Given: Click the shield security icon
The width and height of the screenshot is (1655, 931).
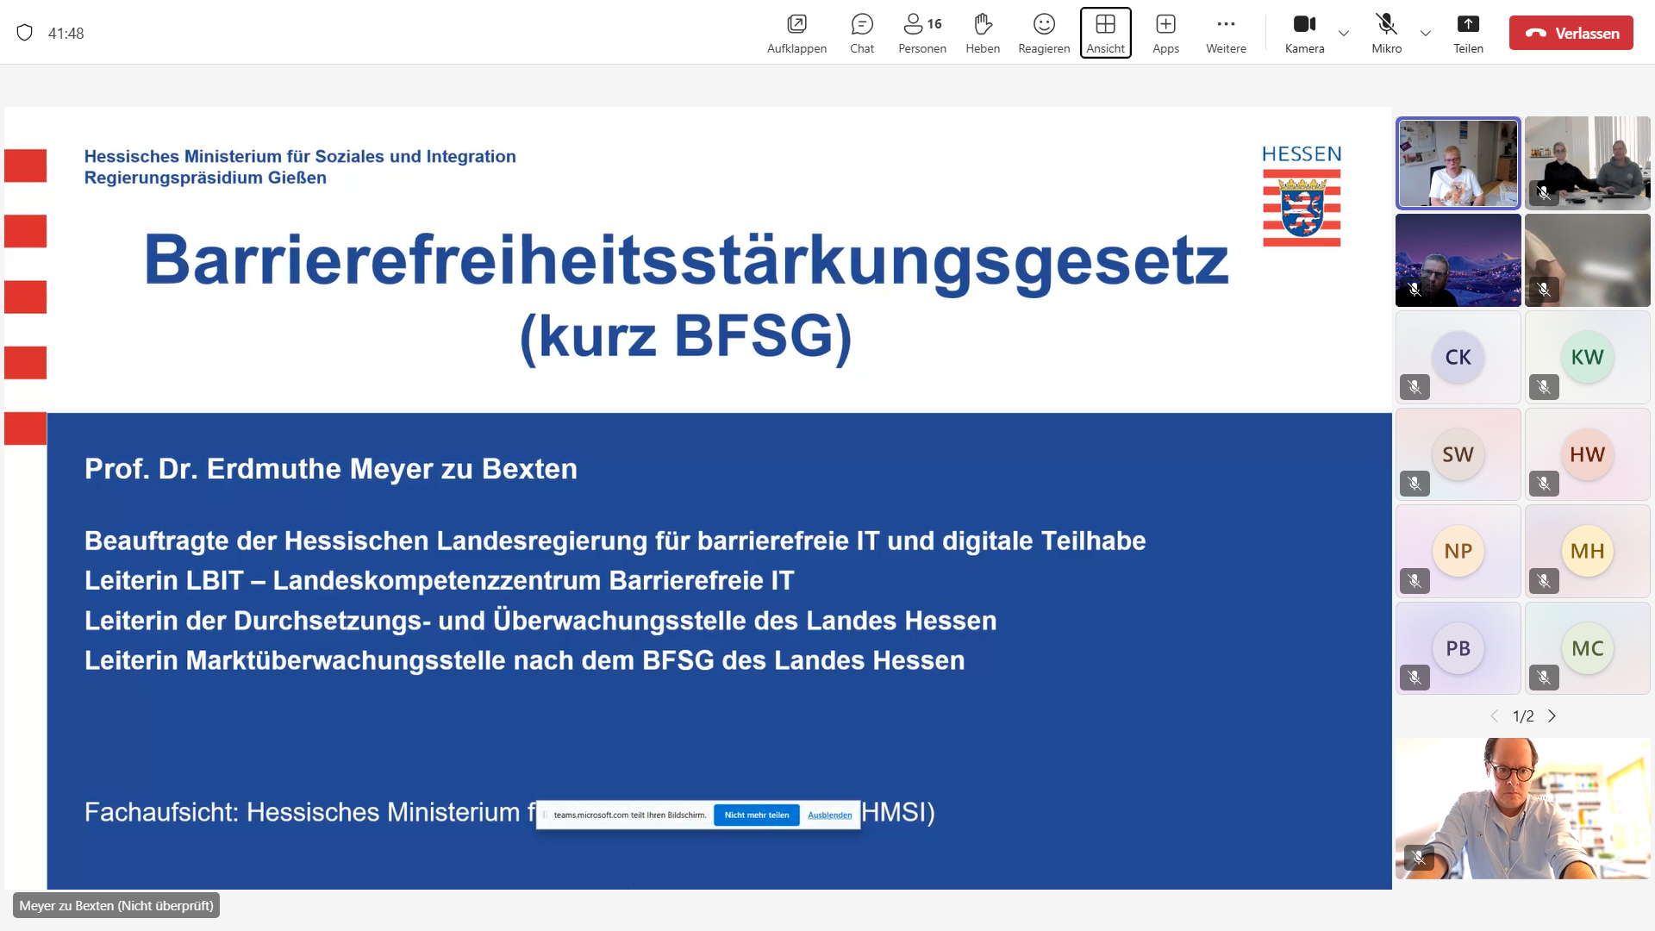Looking at the screenshot, I should [x=25, y=33].
